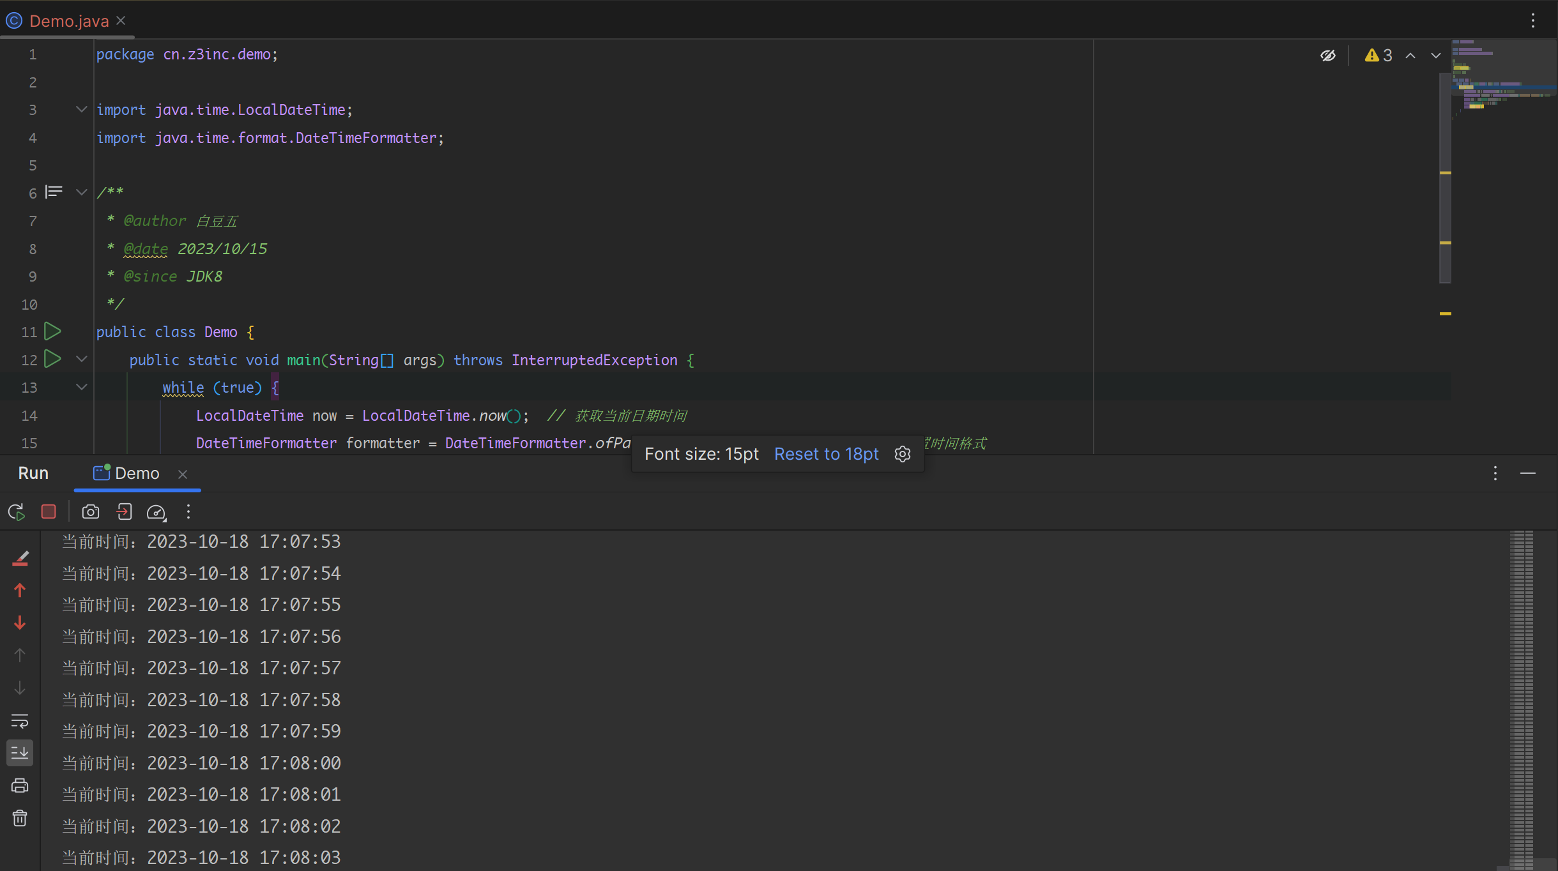The image size is (1558, 871).
Task: Click the bottom yellow warning stripe marker
Action: pyautogui.click(x=1445, y=314)
